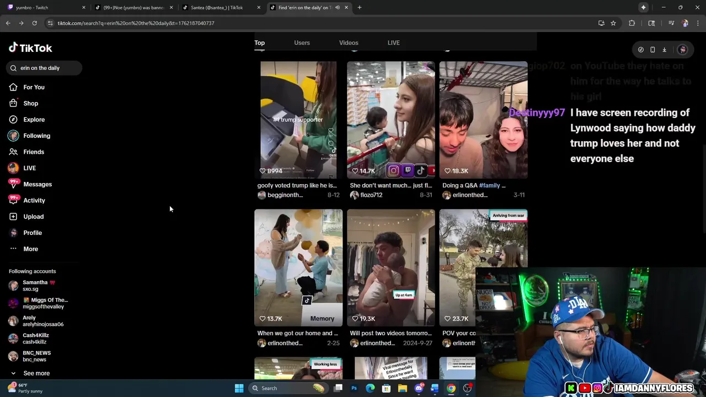This screenshot has height=397, width=706.
Task: Mute audio on the active TikTok tab
Action: click(x=337, y=8)
